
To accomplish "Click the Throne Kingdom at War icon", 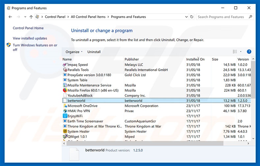I will 65,126.
